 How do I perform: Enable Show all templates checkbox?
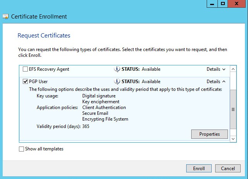pyautogui.click(x=21, y=149)
